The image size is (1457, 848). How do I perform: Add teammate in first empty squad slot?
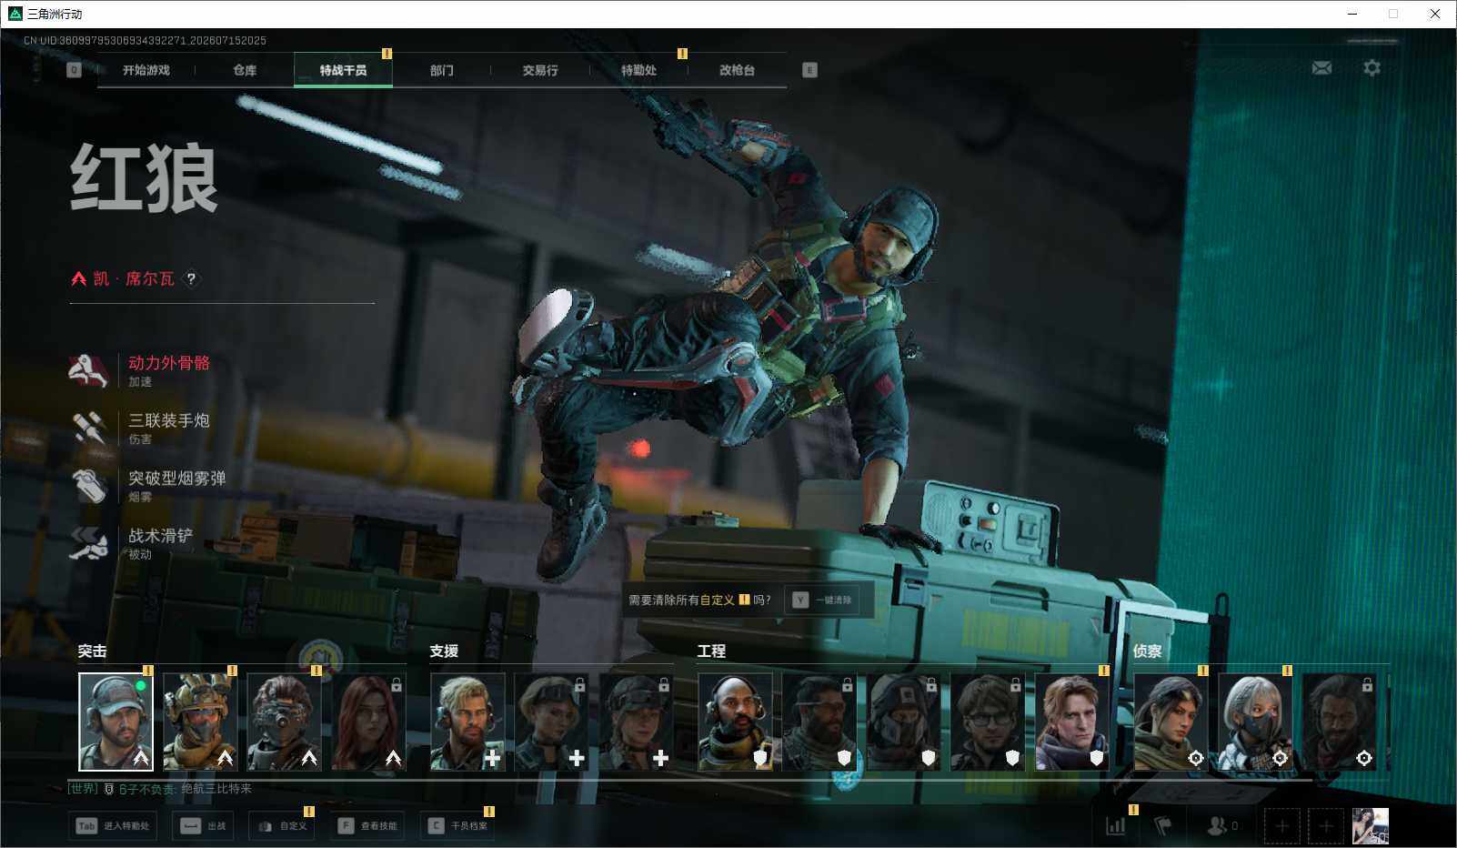tap(1281, 826)
